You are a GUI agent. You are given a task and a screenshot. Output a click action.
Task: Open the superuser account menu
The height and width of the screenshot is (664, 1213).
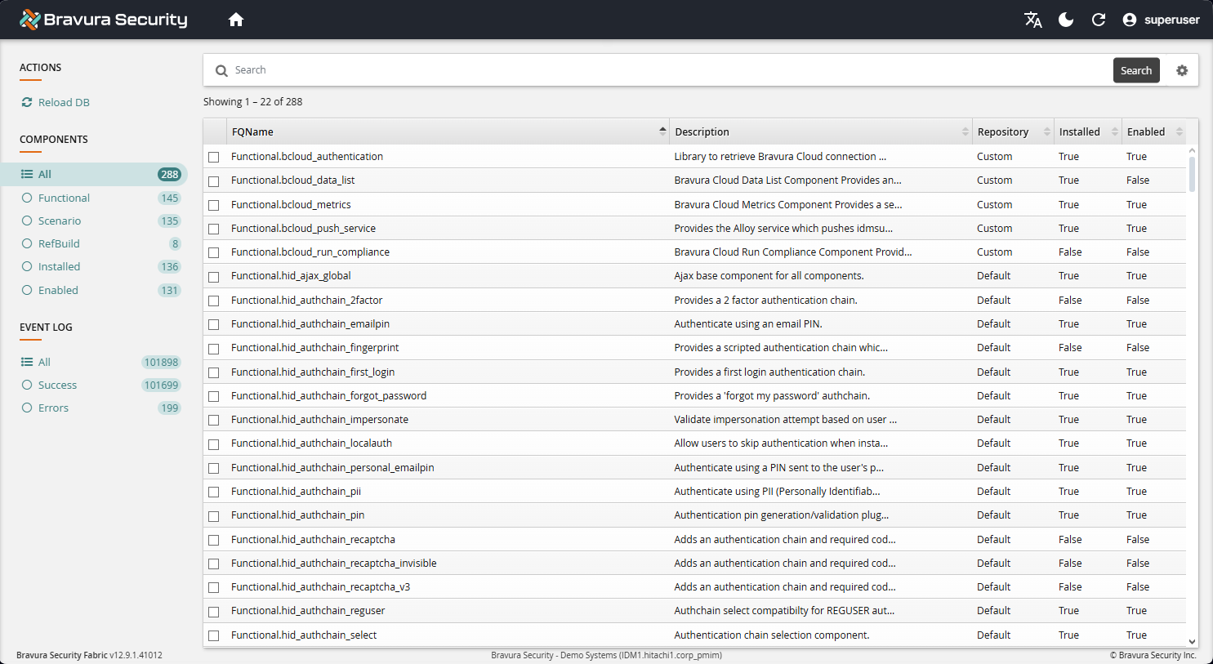point(1161,19)
